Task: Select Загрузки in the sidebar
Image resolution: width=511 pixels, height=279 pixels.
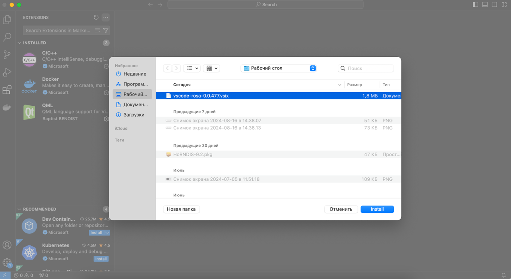Action: coord(134,115)
